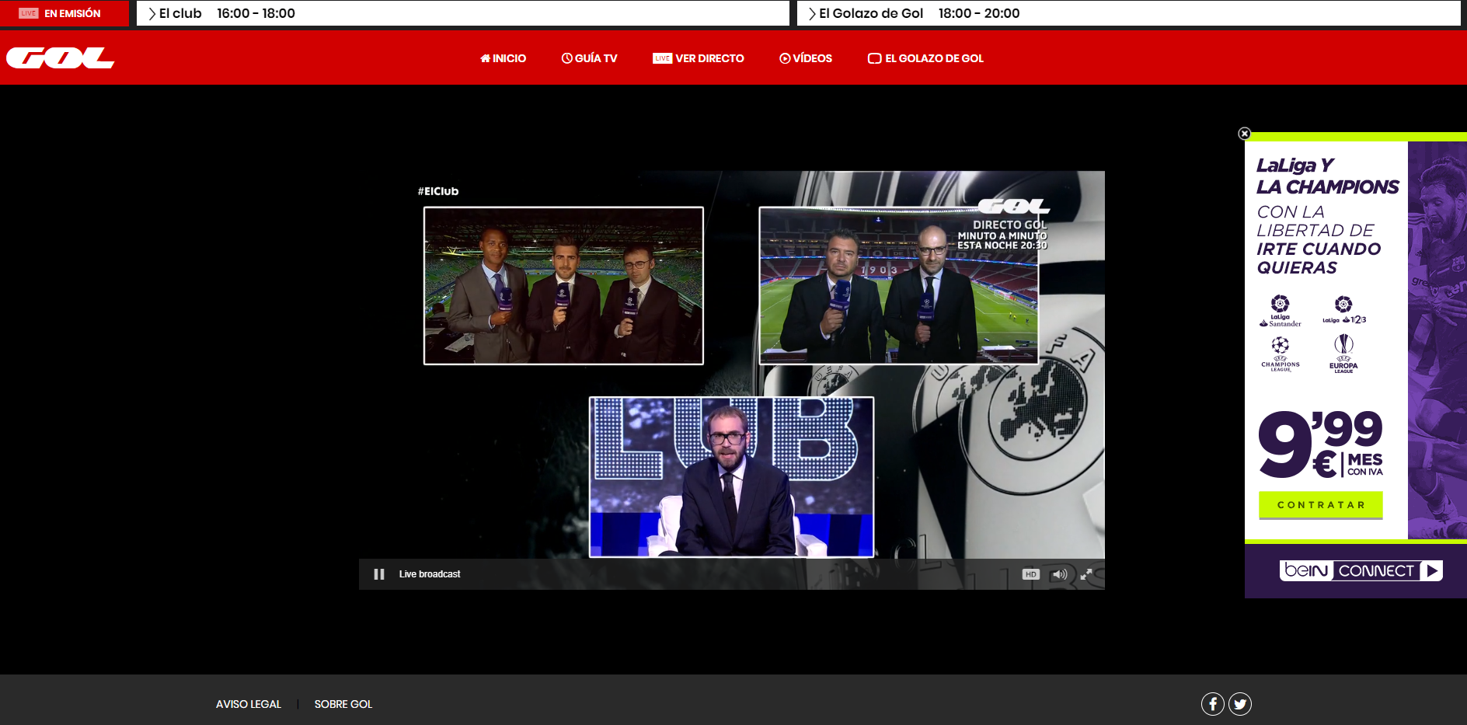Open the GOL Facebook page
The height and width of the screenshot is (725, 1467).
pos(1213,704)
